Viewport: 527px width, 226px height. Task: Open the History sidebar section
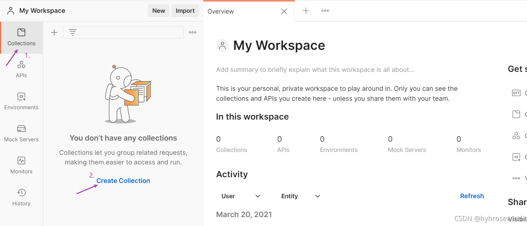[21, 198]
